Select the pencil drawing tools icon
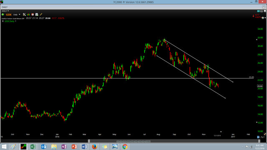 pos(41,15)
